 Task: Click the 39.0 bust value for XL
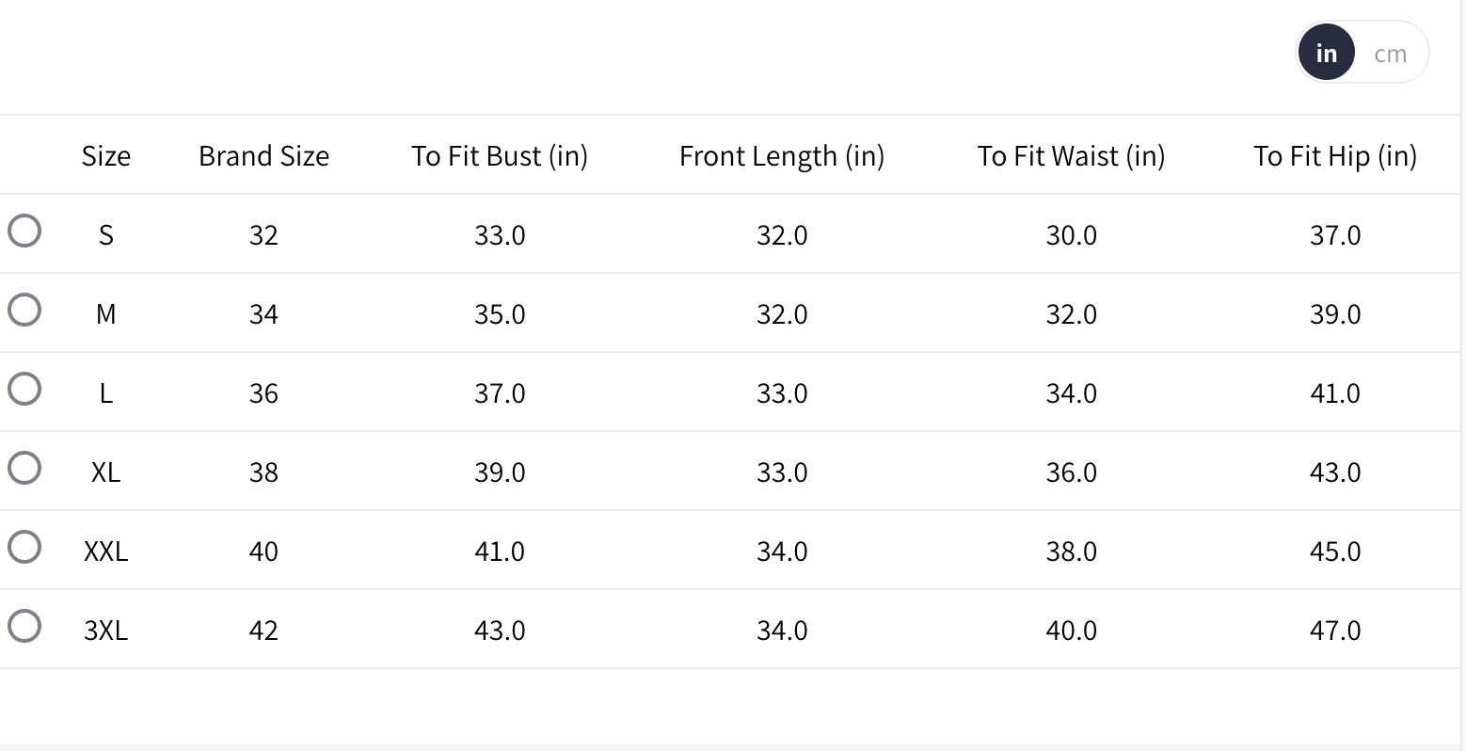(x=500, y=471)
